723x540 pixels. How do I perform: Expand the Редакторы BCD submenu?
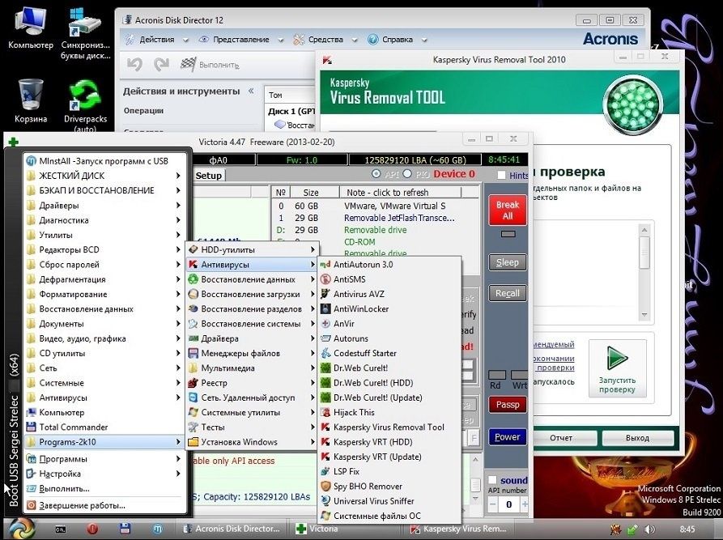104,250
